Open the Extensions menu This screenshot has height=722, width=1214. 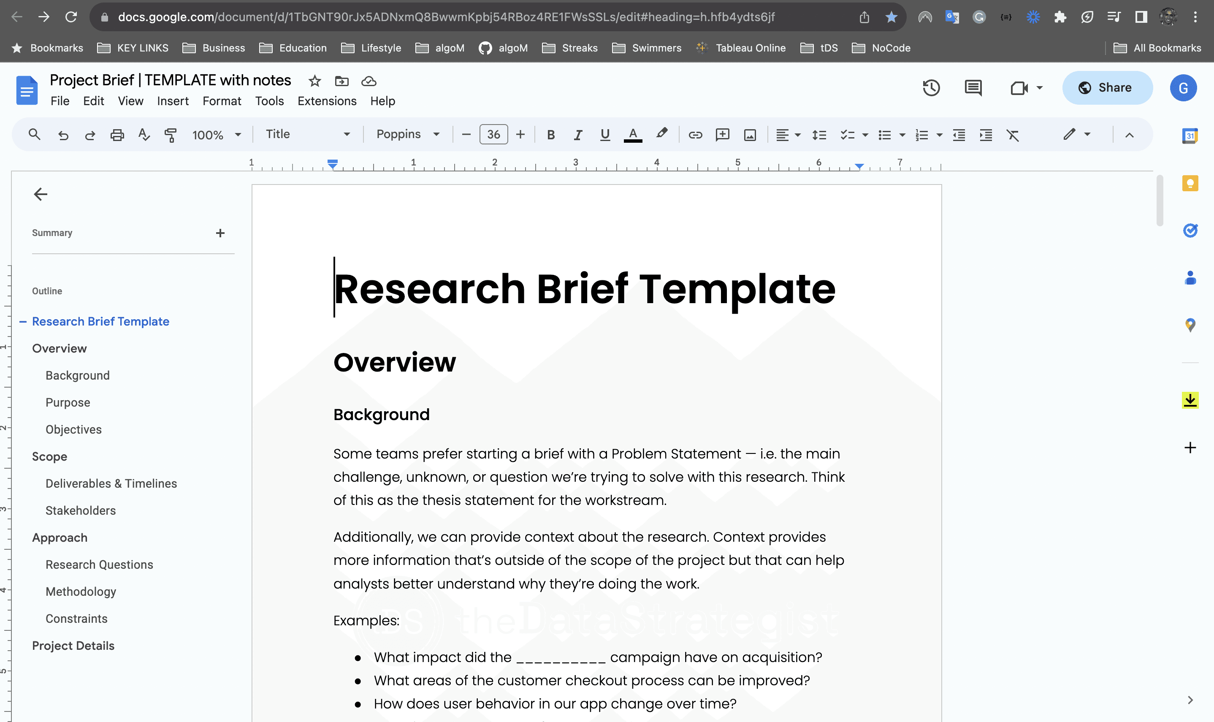tap(327, 101)
